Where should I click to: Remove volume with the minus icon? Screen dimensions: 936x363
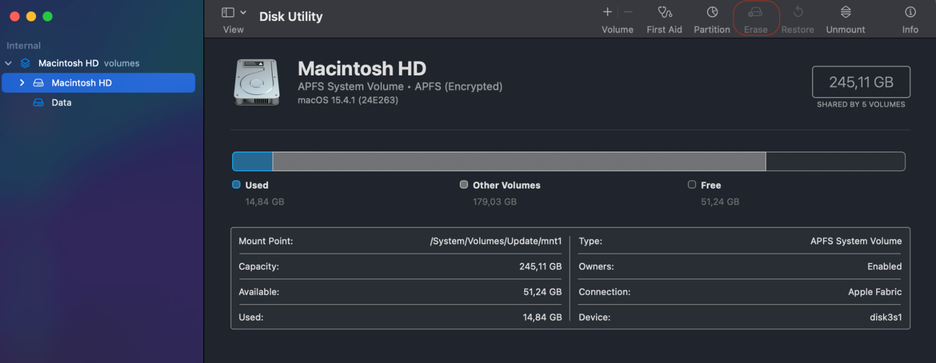coord(628,12)
